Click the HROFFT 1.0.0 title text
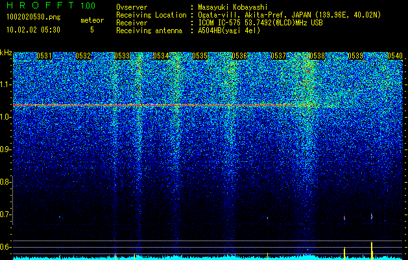Screen dimensions: 408x260 click(x=51, y=5)
